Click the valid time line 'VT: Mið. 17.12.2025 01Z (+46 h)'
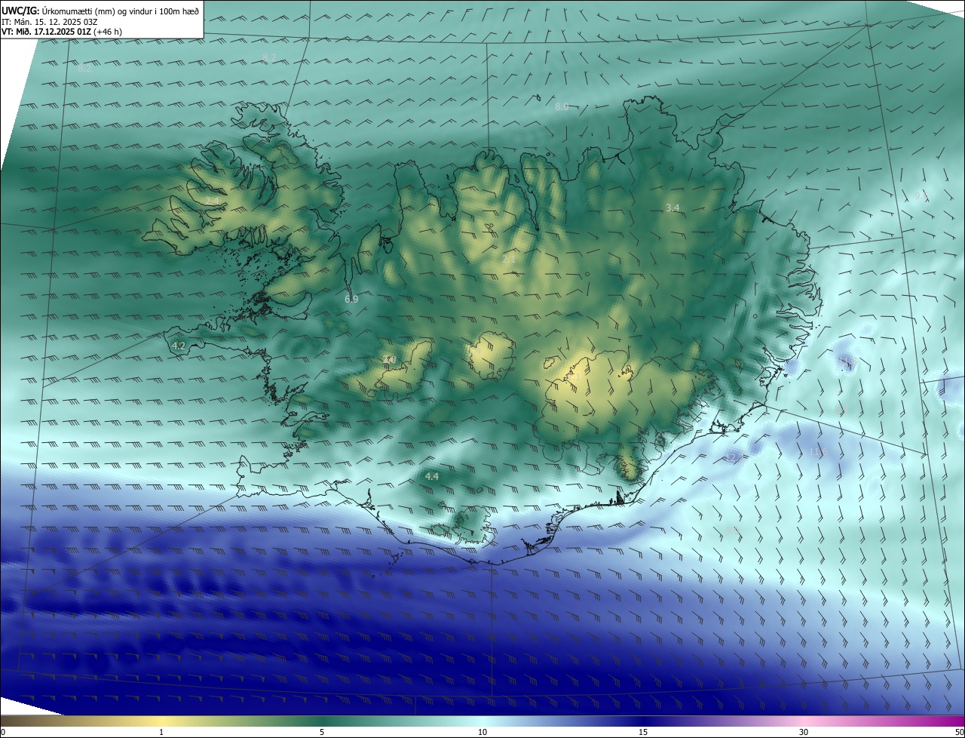 [x=62, y=32]
